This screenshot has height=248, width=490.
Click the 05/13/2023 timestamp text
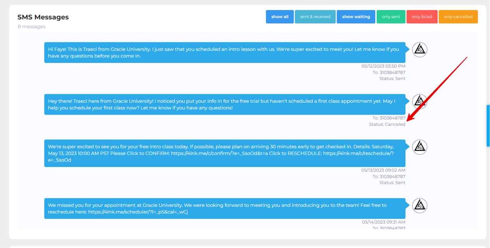tap(383, 170)
